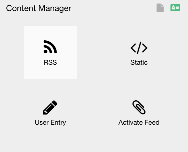Select the highlighted white RSS tile background
Image resolution: width=188 pixels, height=152 pixels.
(51, 52)
